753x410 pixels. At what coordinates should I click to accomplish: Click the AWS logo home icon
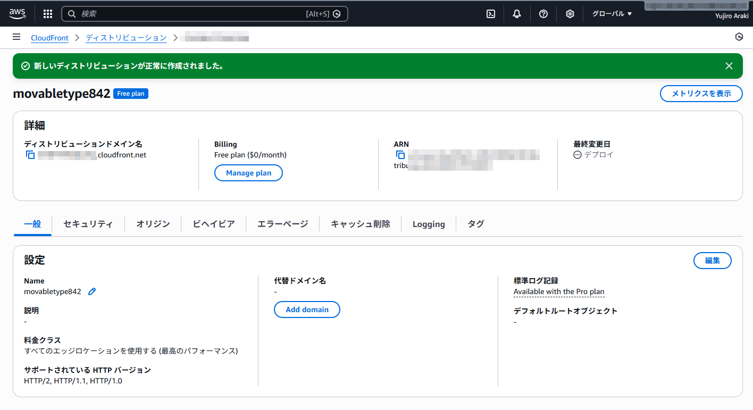coord(17,13)
